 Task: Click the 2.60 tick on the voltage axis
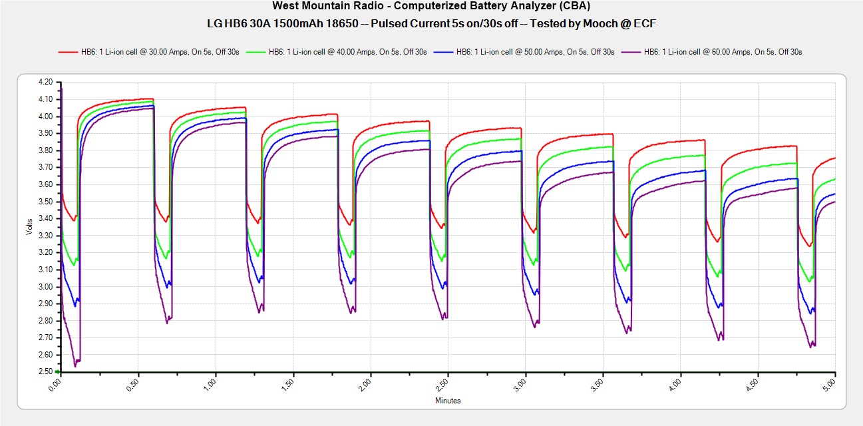click(x=45, y=355)
